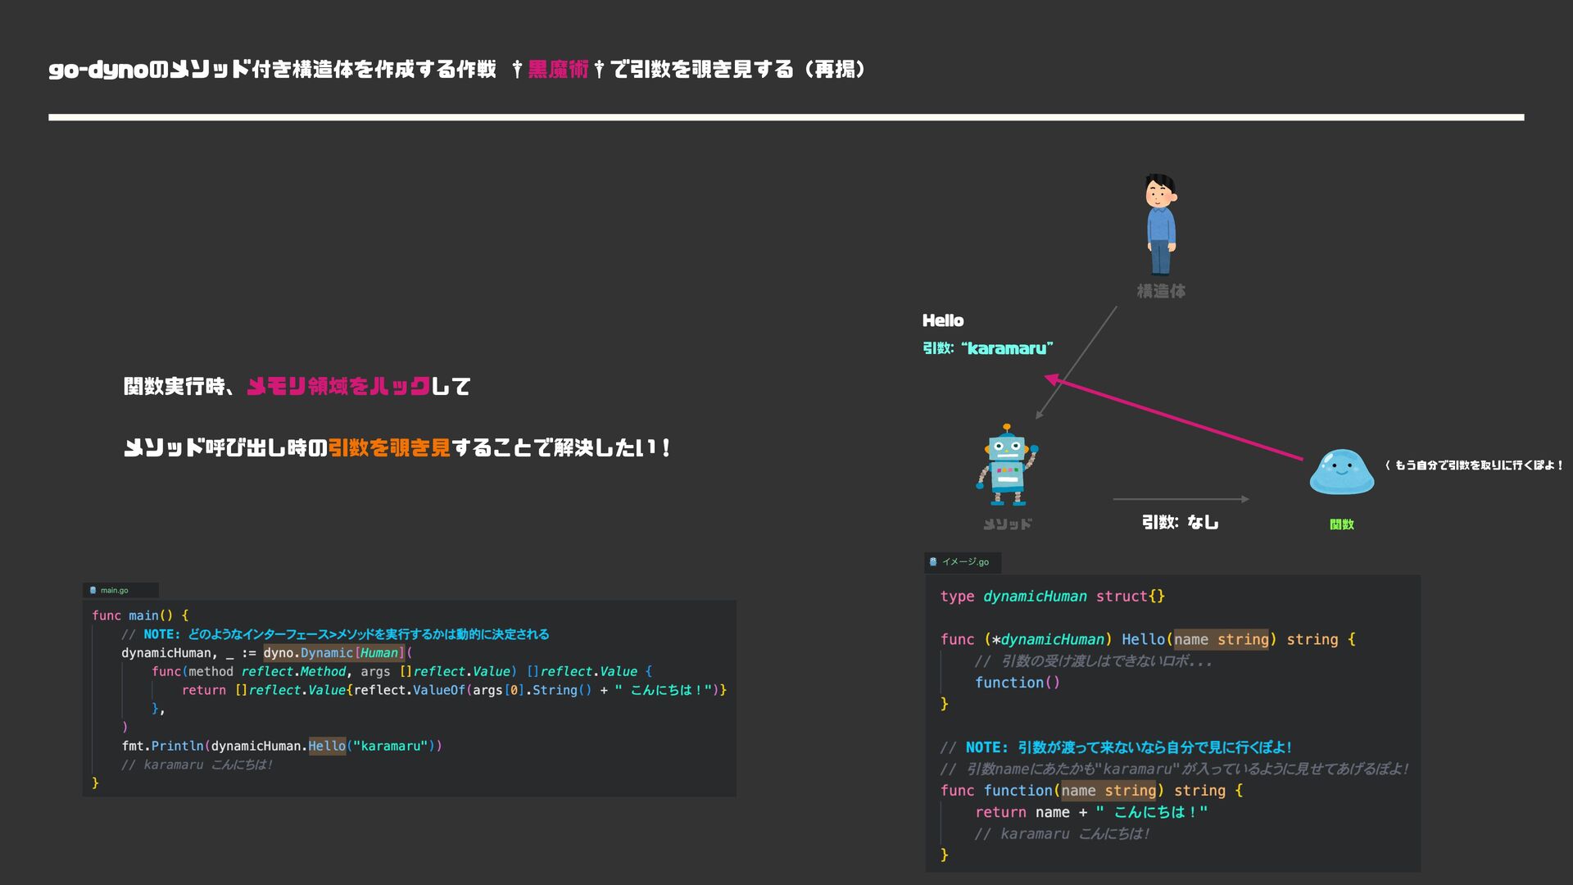Click the // karamaru こんにちは comment in main.go
1573x885 pixels.
point(197,765)
